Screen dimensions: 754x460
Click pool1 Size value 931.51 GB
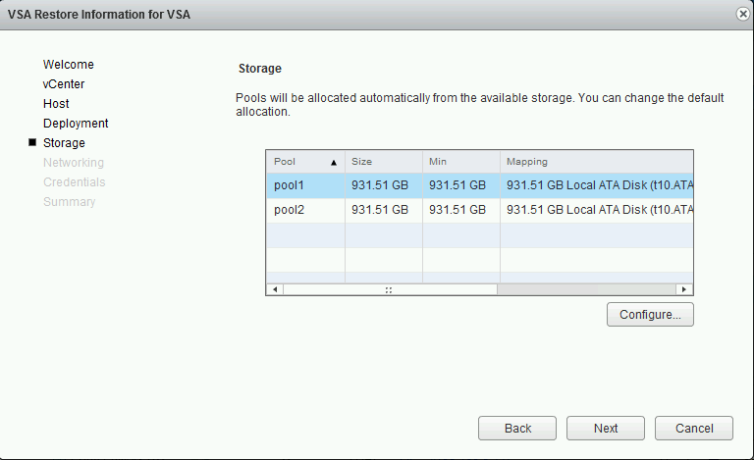[383, 185]
